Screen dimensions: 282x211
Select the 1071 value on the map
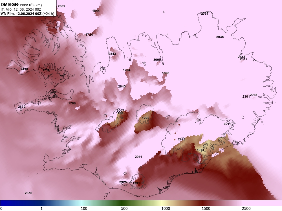coord(200,150)
